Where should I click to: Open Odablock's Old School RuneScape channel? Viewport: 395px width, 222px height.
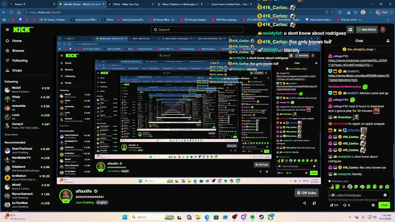[27, 169]
